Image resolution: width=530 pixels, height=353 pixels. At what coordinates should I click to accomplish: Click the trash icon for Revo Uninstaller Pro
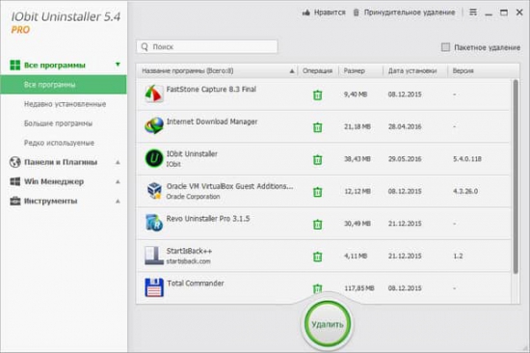point(317,224)
